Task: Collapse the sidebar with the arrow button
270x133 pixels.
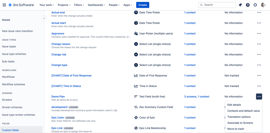Action: [x=44, y=18]
